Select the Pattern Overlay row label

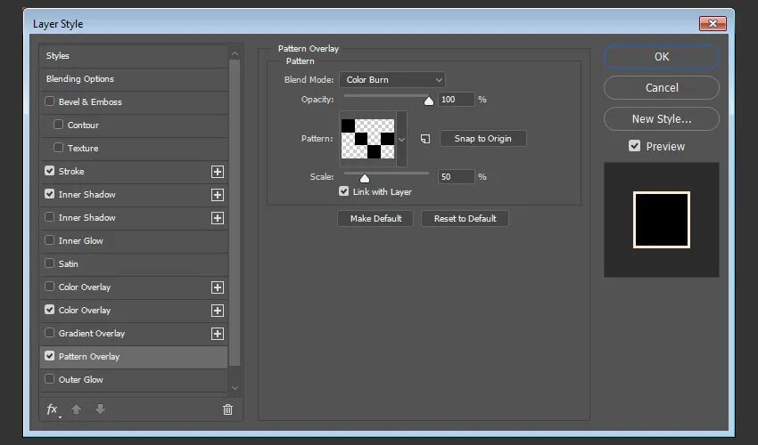89,357
